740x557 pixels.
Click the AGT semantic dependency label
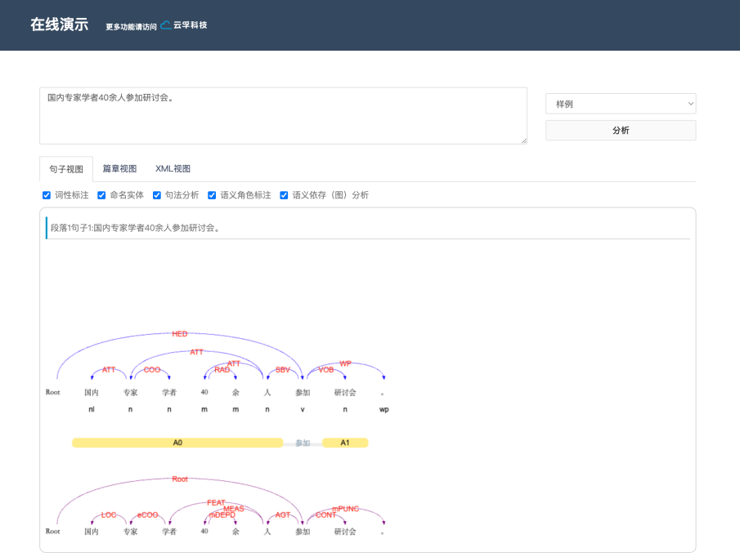click(x=283, y=515)
